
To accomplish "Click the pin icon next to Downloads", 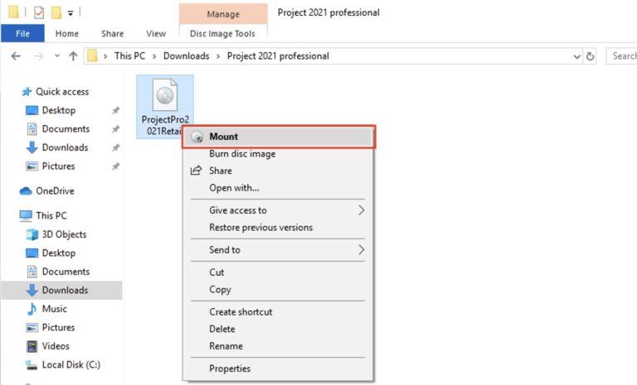I will tap(116, 147).
